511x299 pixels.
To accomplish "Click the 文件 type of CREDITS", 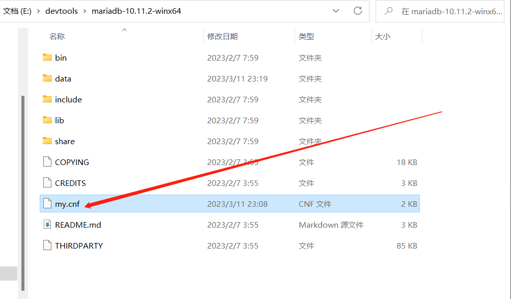I will (x=306, y=183).
